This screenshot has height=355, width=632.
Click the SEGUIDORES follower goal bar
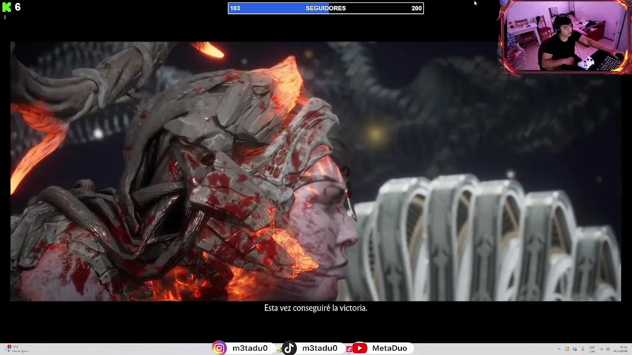(x=326, y=8)
